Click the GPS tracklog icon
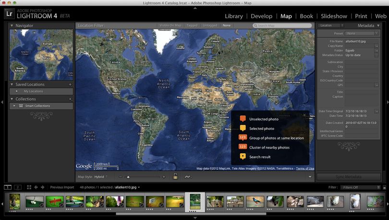Viewport: 389px width, 220px height. click(188, 177)
